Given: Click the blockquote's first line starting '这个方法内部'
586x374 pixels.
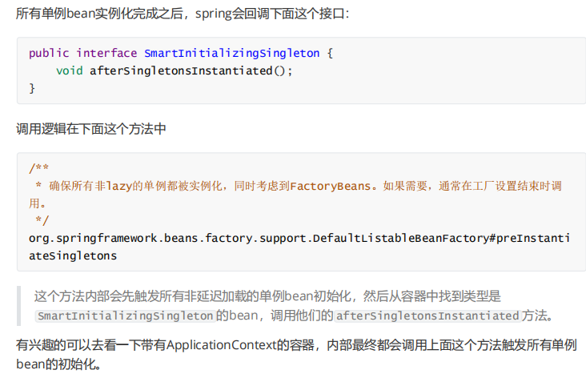Looking at the screenshot, I should coord(267,297).
